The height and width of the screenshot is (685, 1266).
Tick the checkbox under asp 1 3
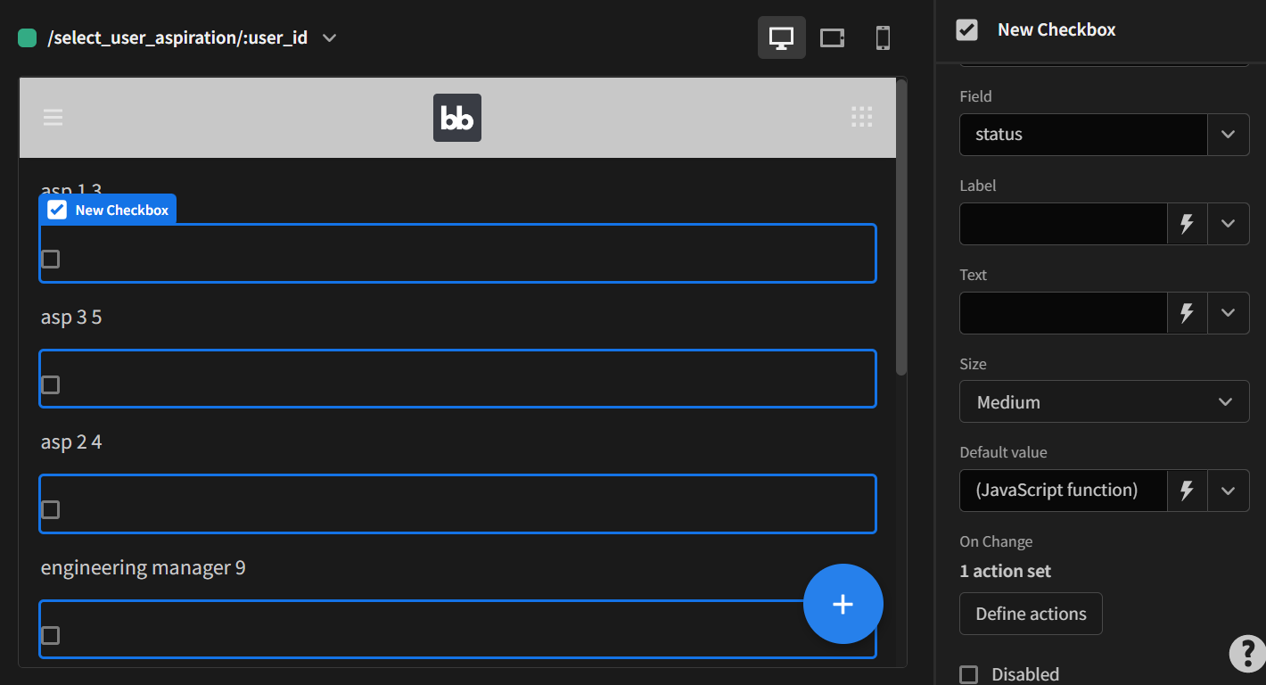coord(50,259)
